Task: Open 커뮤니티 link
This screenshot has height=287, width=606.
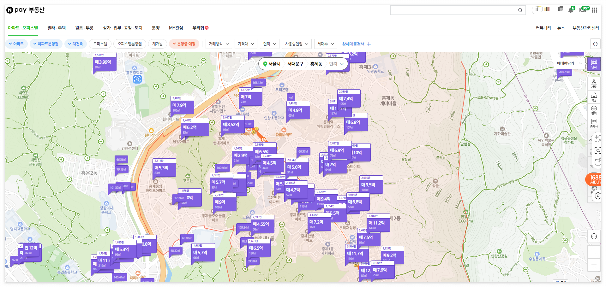Action: (x=543, y=28)
